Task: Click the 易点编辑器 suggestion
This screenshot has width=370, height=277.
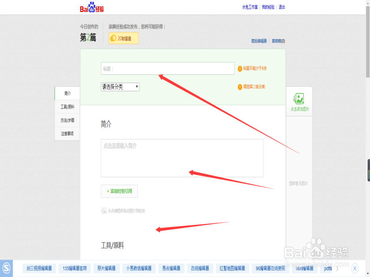Action: tap(171, 268)
